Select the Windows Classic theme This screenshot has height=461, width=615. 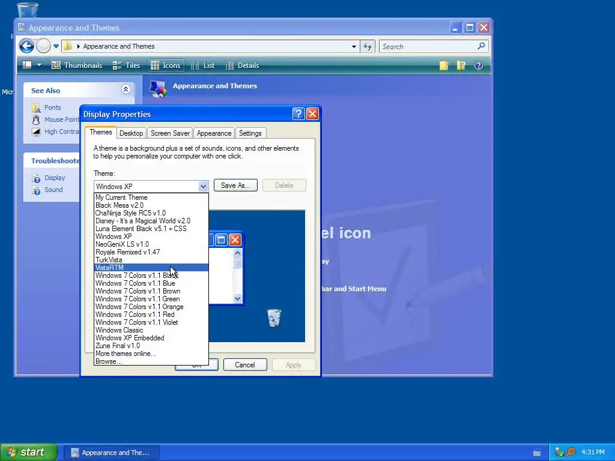[151, 331]
